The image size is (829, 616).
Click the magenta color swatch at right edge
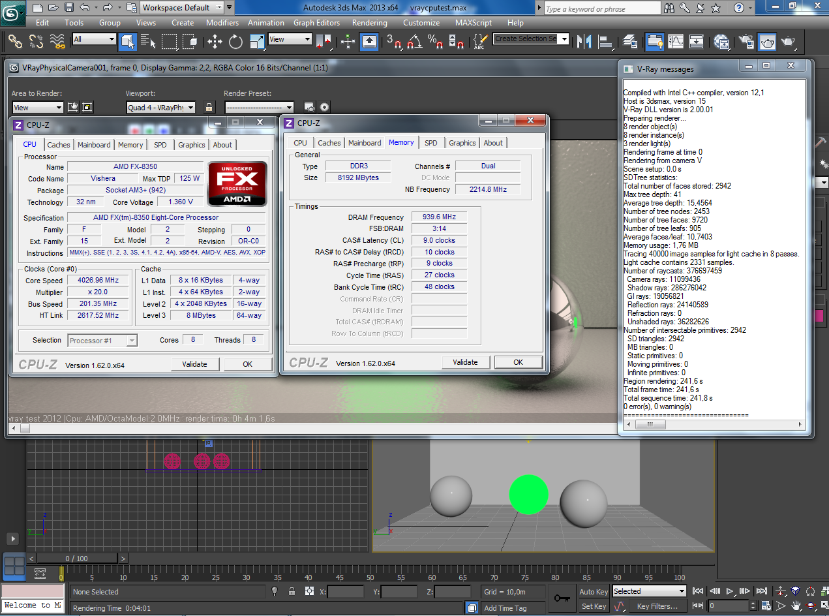pos(819,316)
